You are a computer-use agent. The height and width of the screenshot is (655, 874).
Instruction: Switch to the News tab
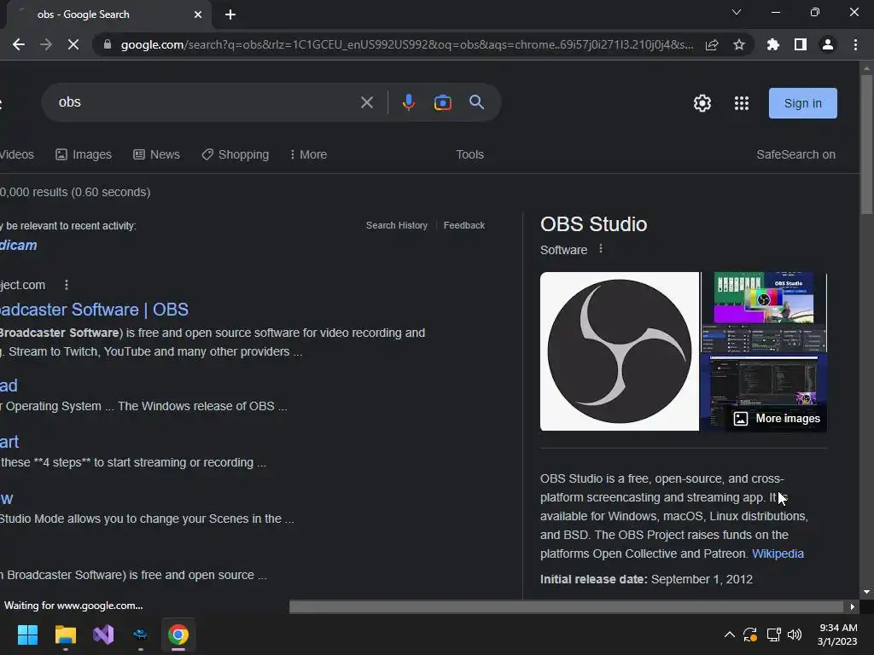(x=157, y=155)
